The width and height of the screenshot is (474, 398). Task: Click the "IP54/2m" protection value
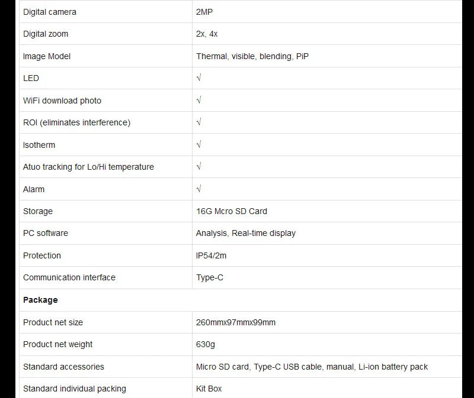pyautogui.click(x=212, y=255)
